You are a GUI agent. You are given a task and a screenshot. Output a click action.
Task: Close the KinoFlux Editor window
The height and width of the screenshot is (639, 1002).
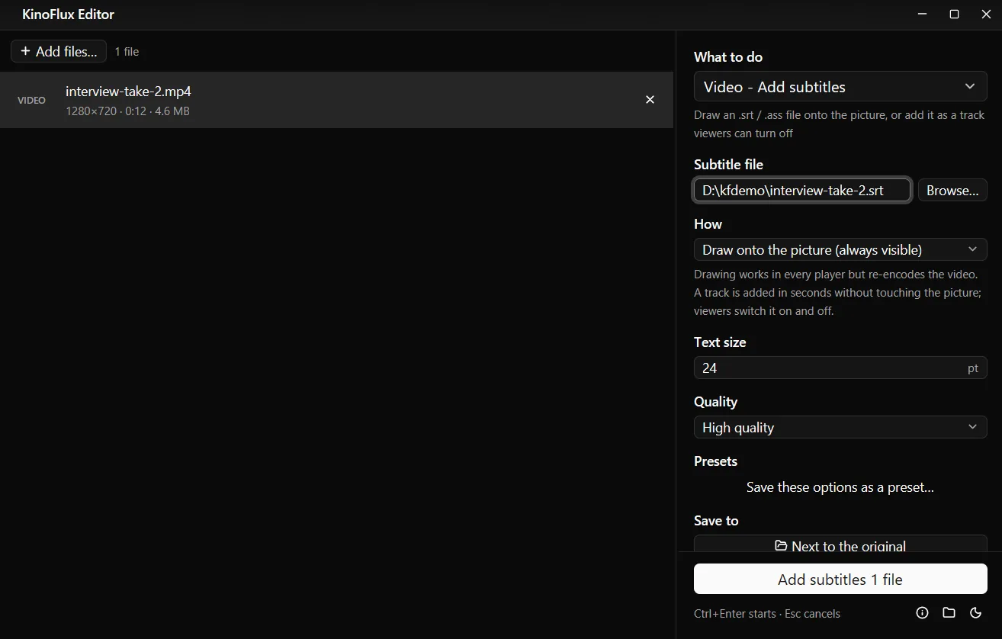986,14
